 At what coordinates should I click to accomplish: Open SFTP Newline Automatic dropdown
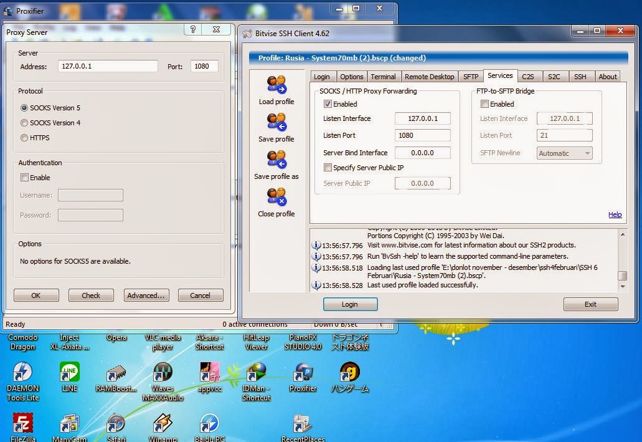pyautogui.click(x=565, y=153)
